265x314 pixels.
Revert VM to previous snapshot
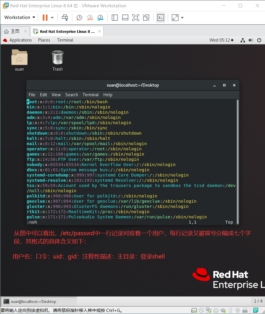(x=90, y=18)
